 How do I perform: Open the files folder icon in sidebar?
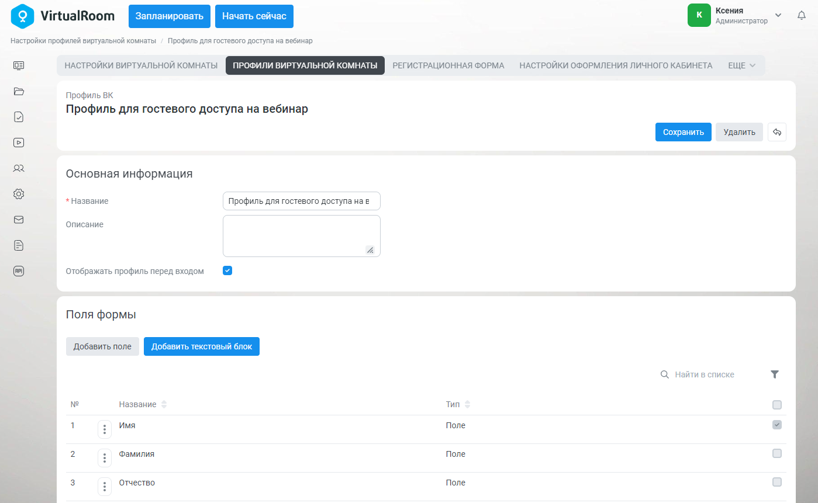point(19,91)
